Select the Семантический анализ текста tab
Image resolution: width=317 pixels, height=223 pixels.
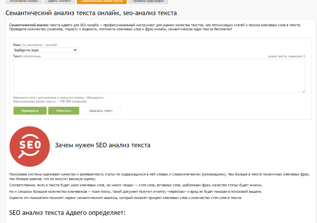(x=102, y=1)
